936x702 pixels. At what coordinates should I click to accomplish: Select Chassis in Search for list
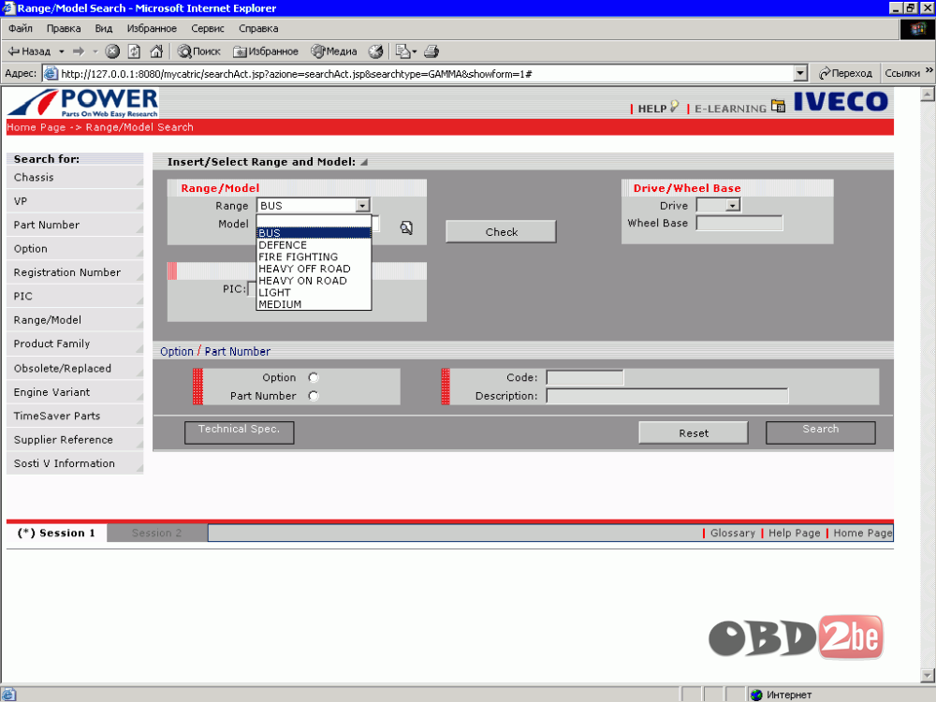(x=75, y=177)
